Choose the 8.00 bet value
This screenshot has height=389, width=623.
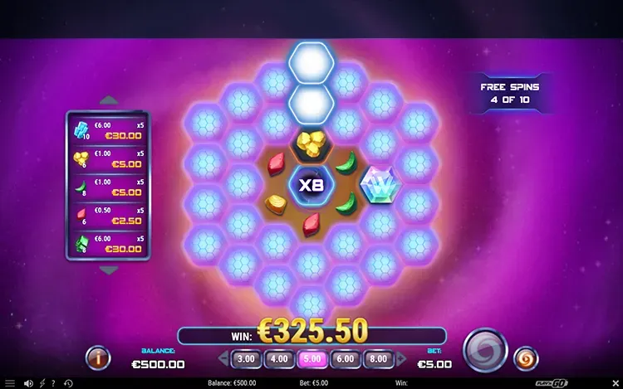click(x=378, y=359)
